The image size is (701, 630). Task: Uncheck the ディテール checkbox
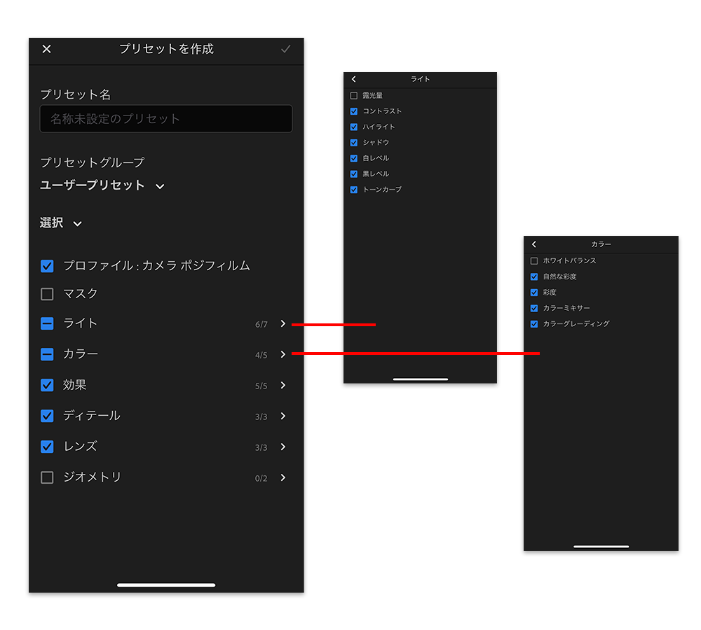tap(47, 416)
